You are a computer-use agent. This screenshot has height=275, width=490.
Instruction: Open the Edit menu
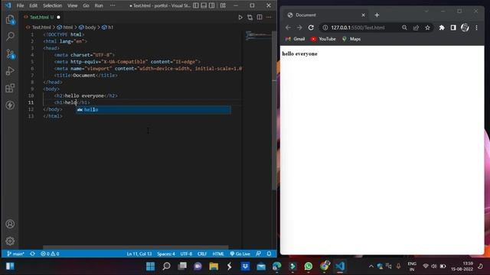(x=33, y=5)
